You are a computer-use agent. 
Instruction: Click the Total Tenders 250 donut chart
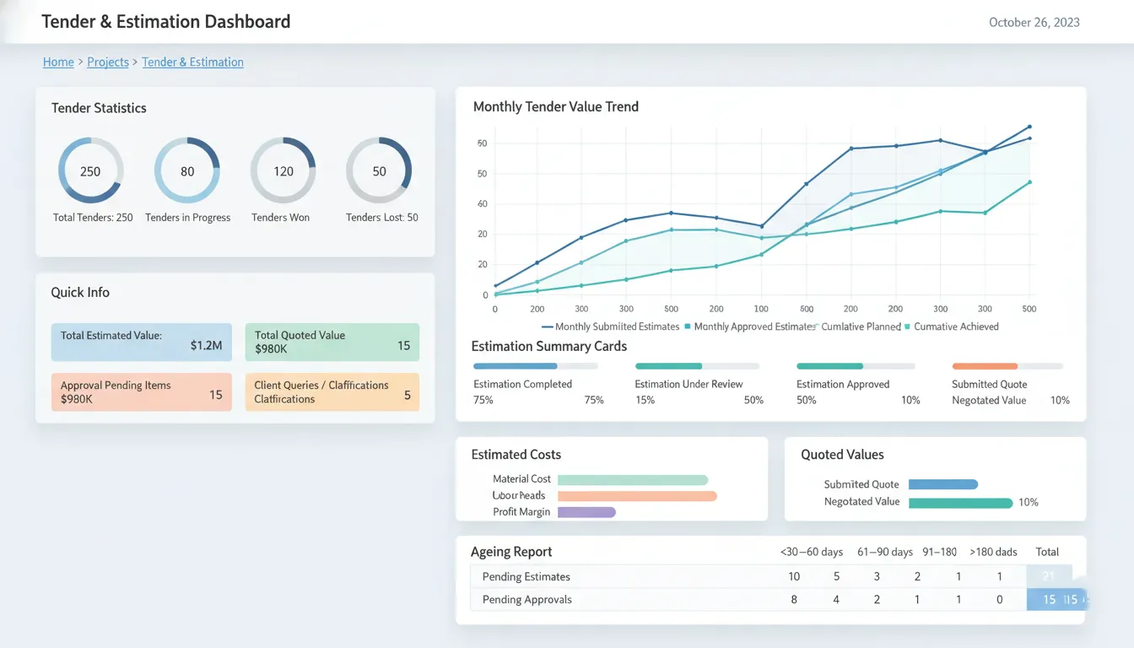pyautogui.click(x=90, y=170)
